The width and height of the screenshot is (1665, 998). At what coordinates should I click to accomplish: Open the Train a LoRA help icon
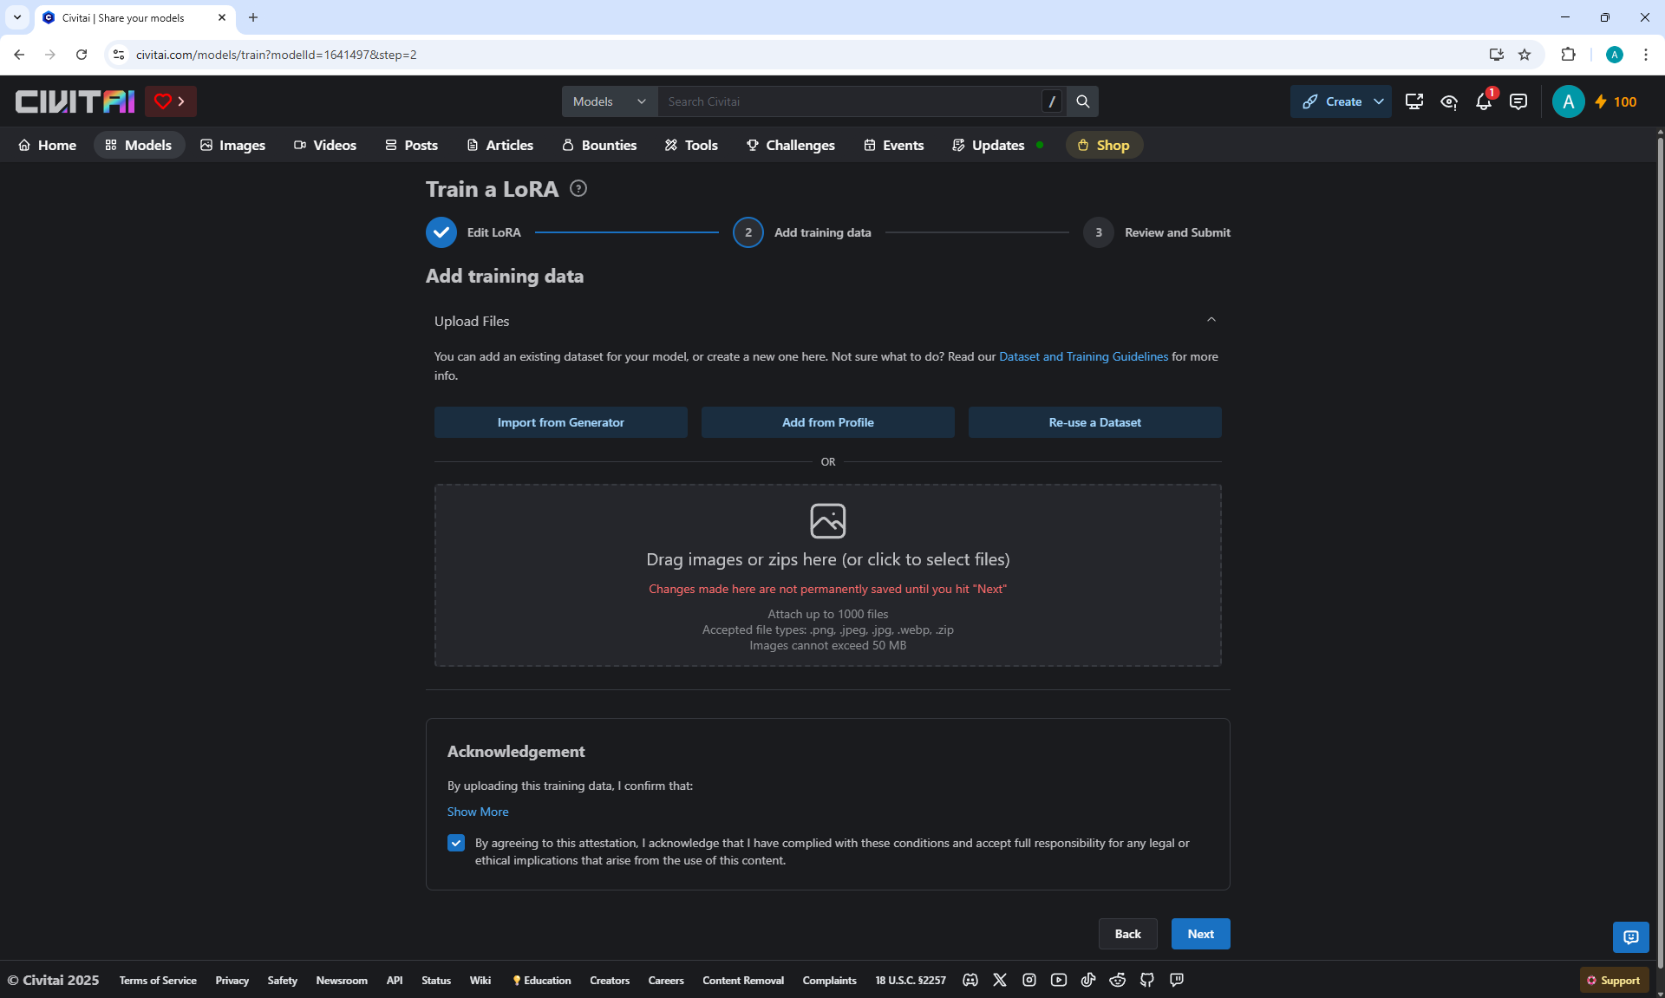tap(578, 188)
